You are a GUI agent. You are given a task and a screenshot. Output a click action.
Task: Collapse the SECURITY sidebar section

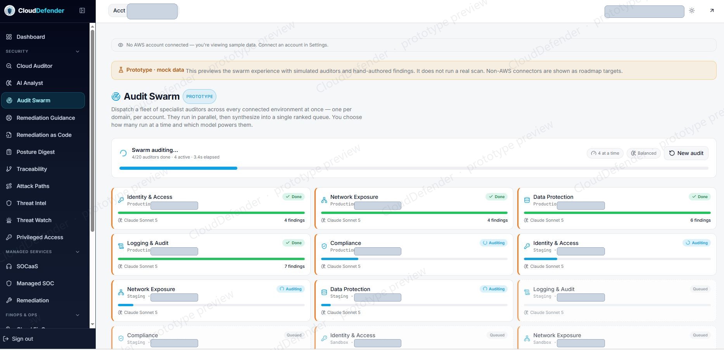[78, 52]
